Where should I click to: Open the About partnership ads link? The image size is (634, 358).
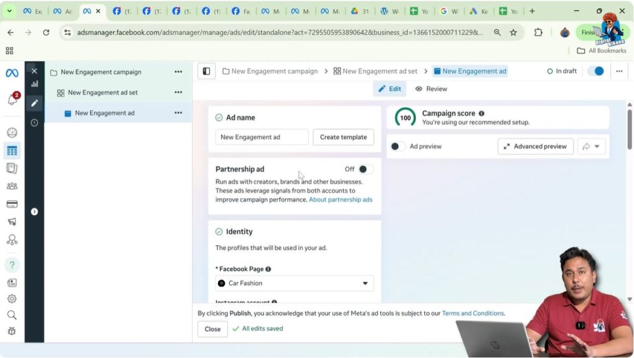click(x=341, y=199)
